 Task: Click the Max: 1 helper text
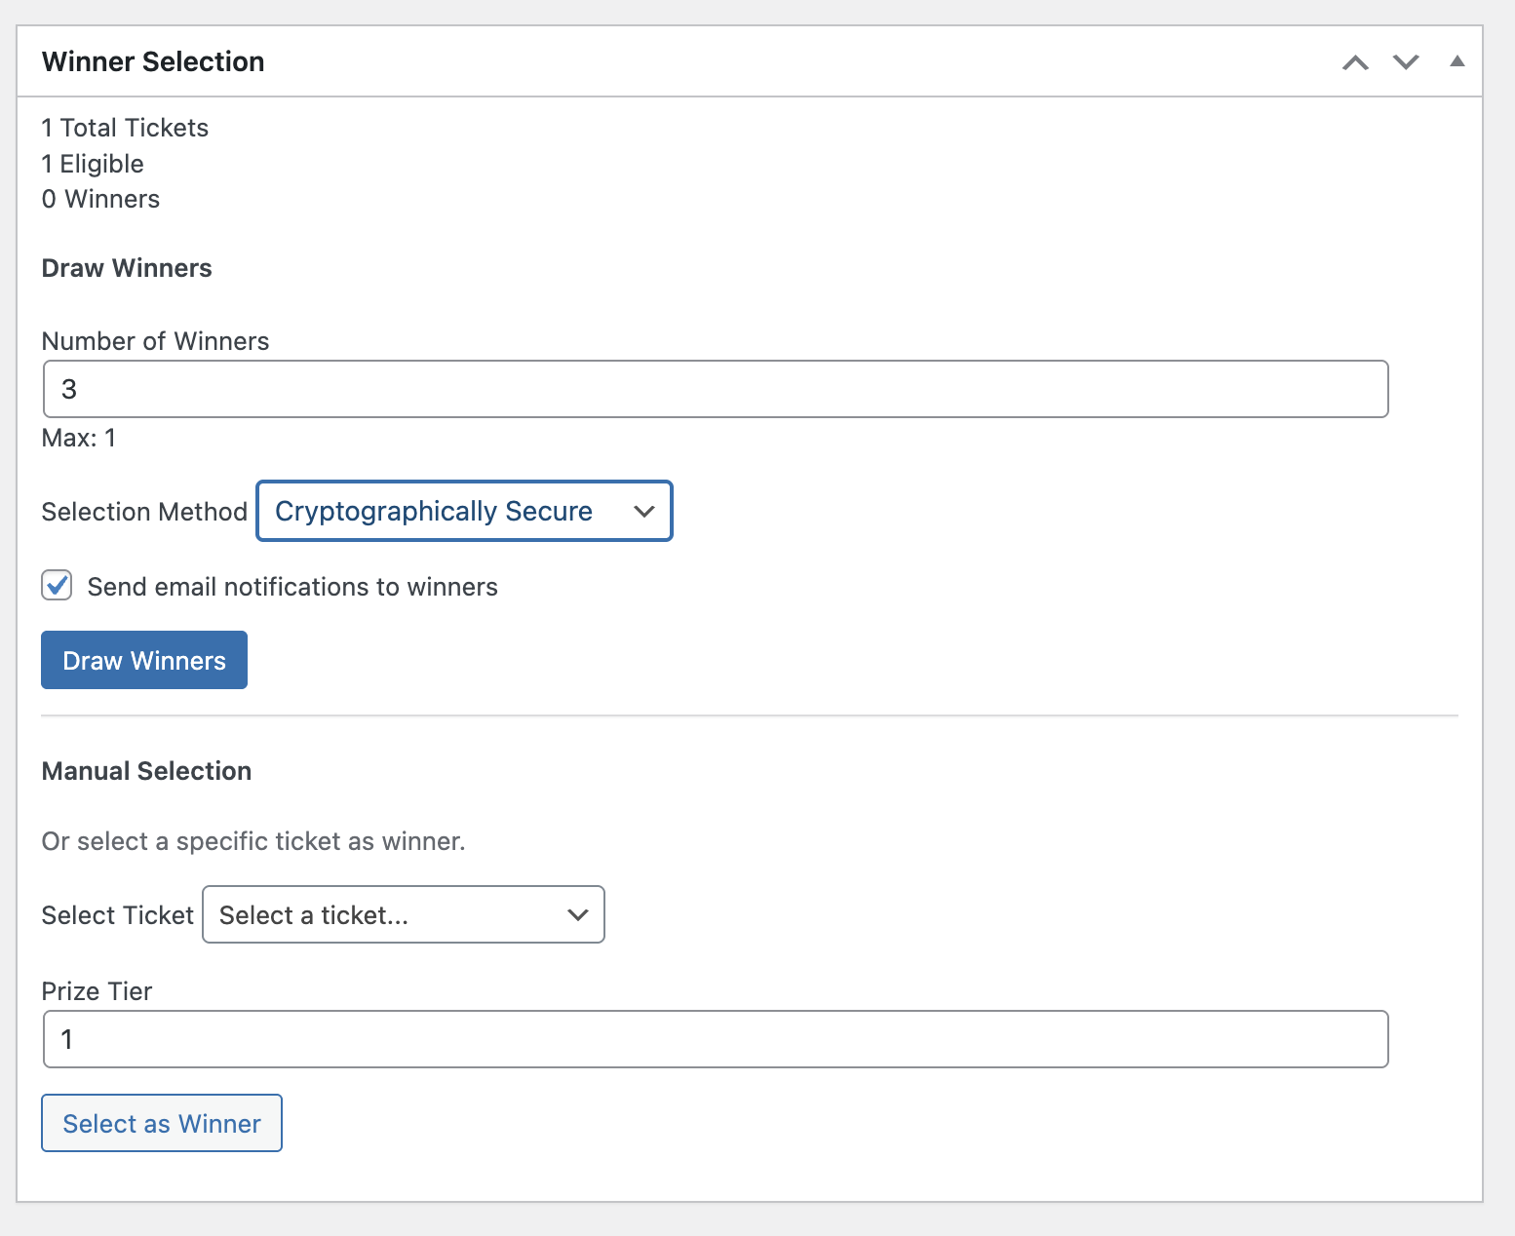78,438
